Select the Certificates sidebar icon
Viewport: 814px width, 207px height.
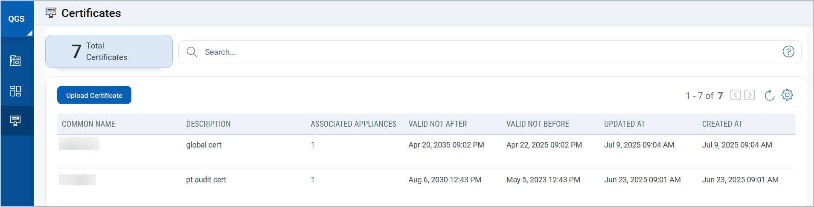click(x=15, y=121)
